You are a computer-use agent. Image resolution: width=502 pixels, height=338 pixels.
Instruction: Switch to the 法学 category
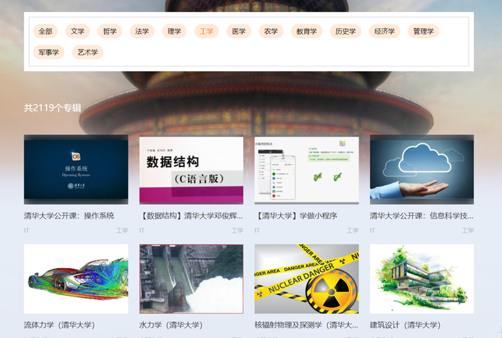pyautogui.click(x=142, y=31)
